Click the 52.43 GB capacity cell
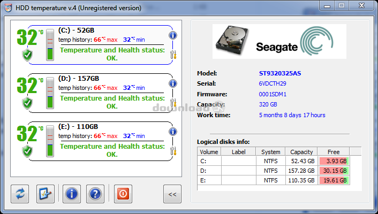The width and height of the screenshot is (378, 214). click(301, 161)
